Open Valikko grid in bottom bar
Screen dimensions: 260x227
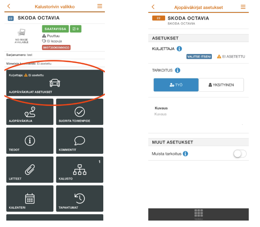tap(199, 214)
